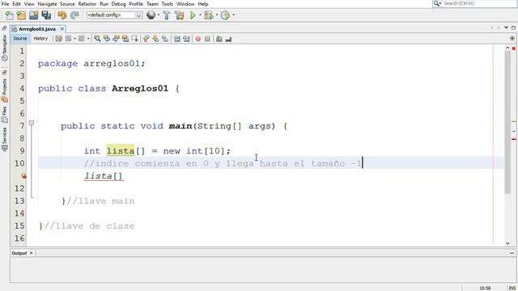Open the editor back history dropdown arrow

(x=74, y=39)
